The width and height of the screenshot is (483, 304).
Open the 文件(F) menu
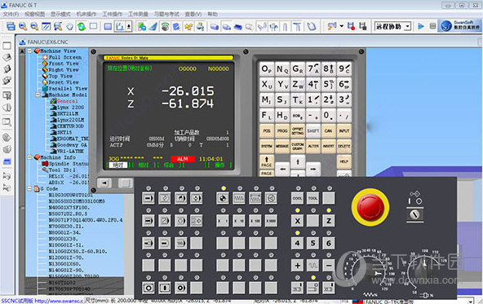pos(11,14)
